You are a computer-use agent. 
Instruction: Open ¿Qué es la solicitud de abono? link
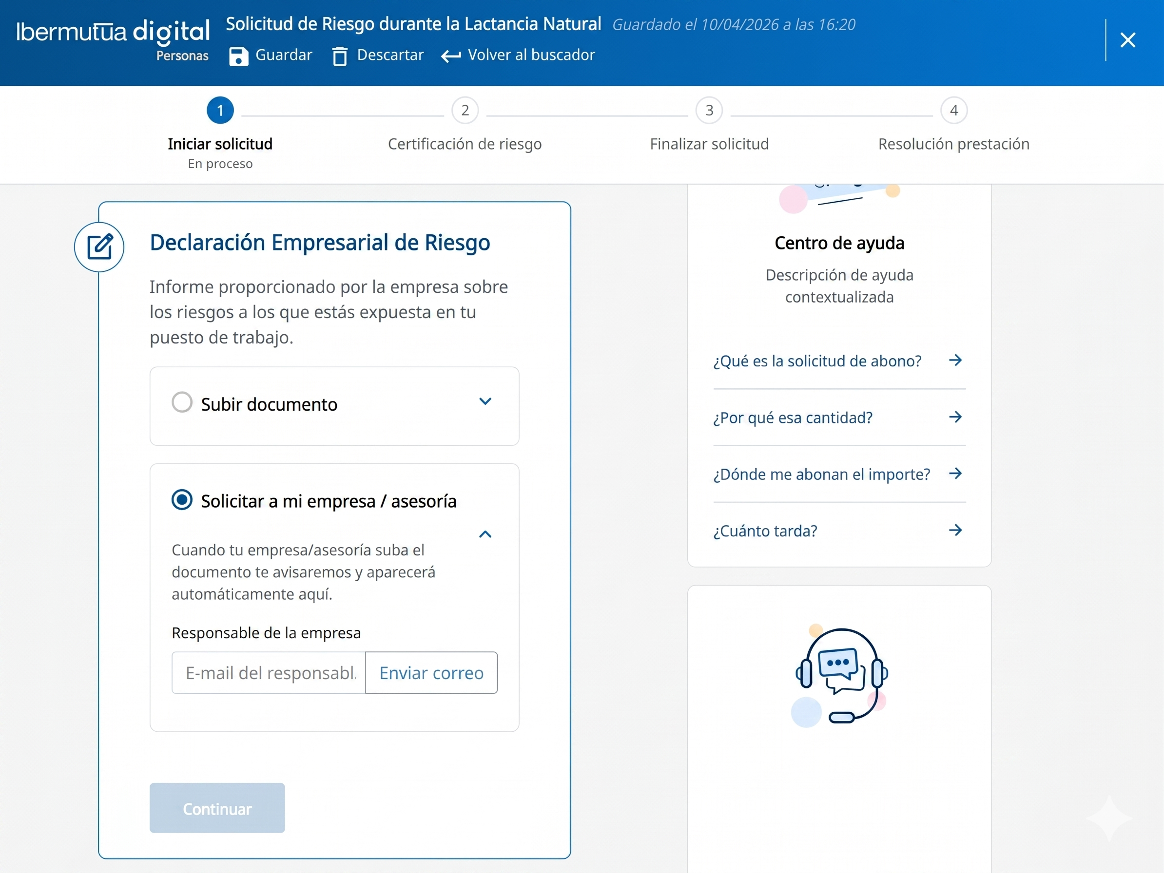816,361
